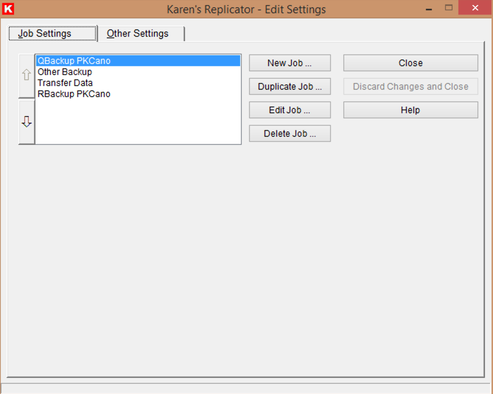The height and width of the screenshot is (394, 493).
Task: Open the Other Settings tab
Action: (141, 33)
